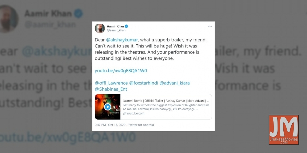Viewport: 307px width, 153px height.
Task: Click the link icon next to youtube.com
Action: click(124, 114)
